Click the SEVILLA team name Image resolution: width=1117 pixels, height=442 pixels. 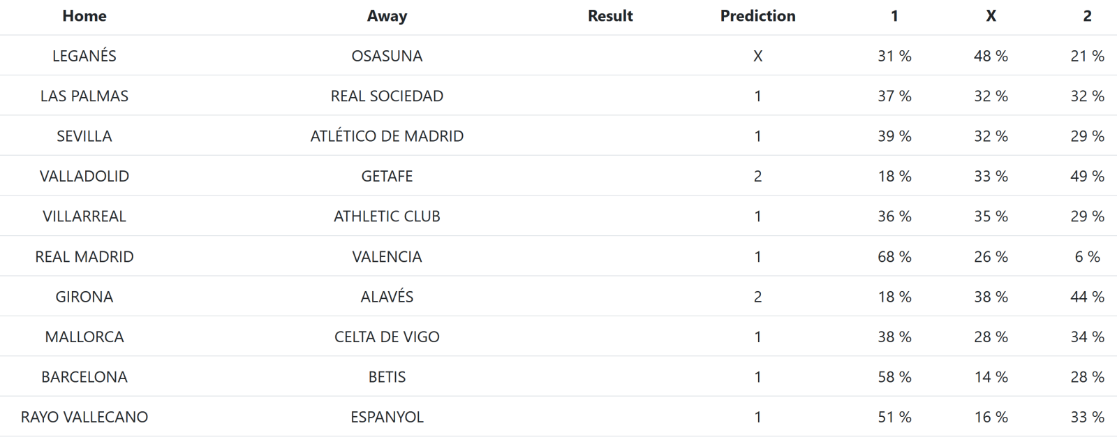(84, 136)
